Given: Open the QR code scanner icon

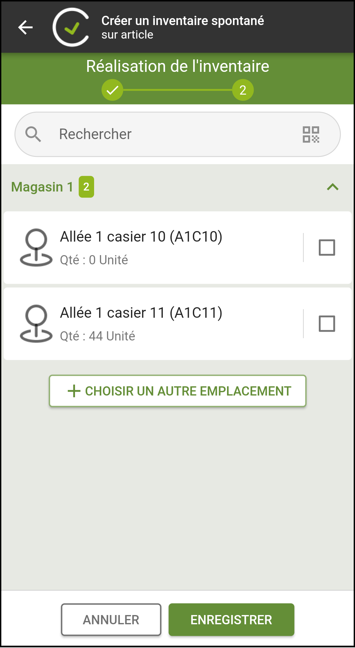Looking at the screenshot, I should click(311, 134).
